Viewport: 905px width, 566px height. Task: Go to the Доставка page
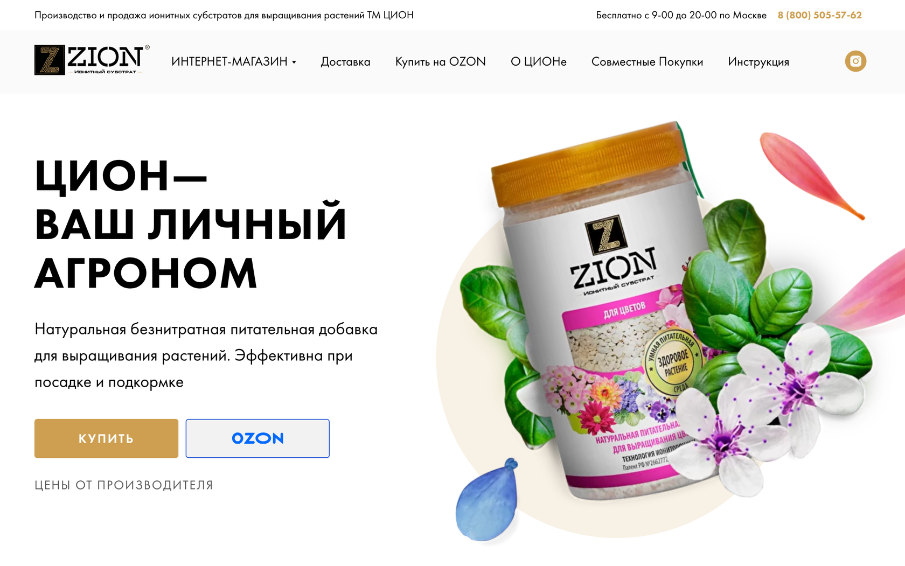click(345, 61)
